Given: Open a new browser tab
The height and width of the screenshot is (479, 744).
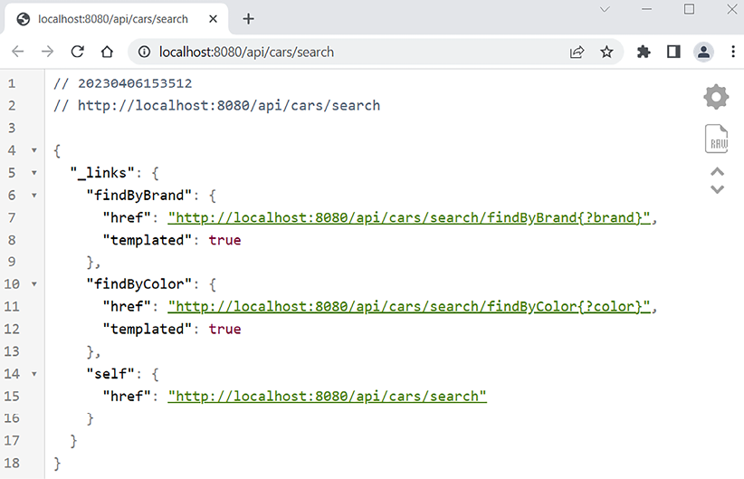Looking at the screenshot, I should (x=249, y=19).
